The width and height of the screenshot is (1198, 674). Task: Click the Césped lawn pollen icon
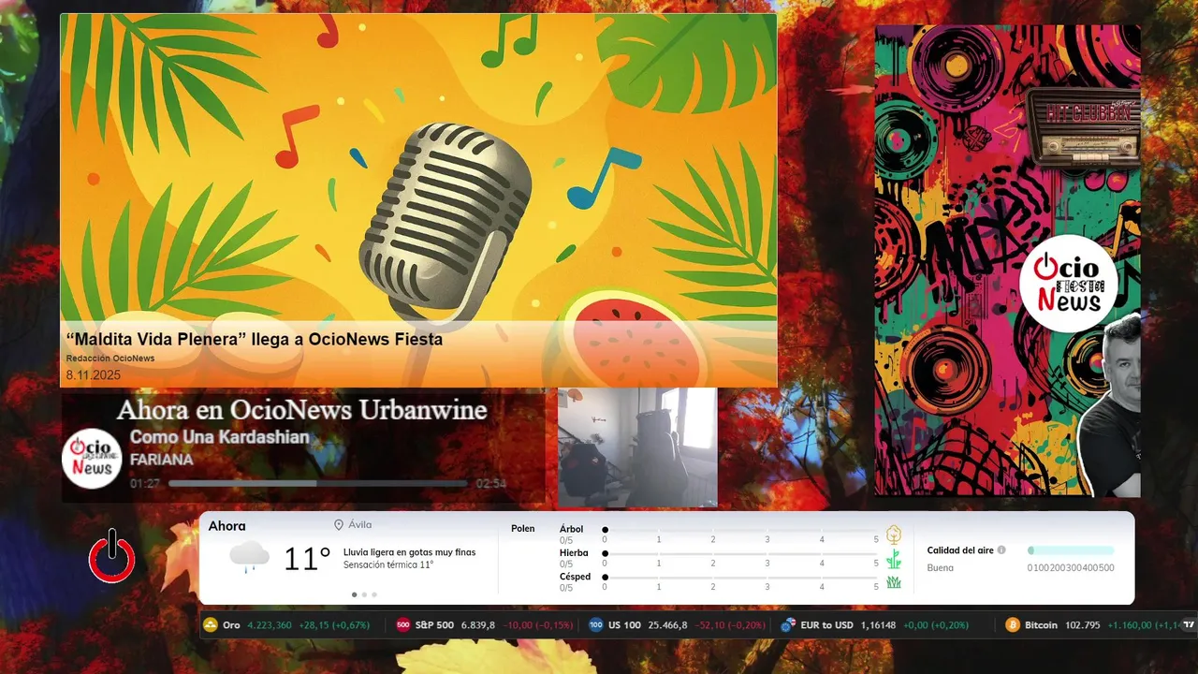coord(894,582)
